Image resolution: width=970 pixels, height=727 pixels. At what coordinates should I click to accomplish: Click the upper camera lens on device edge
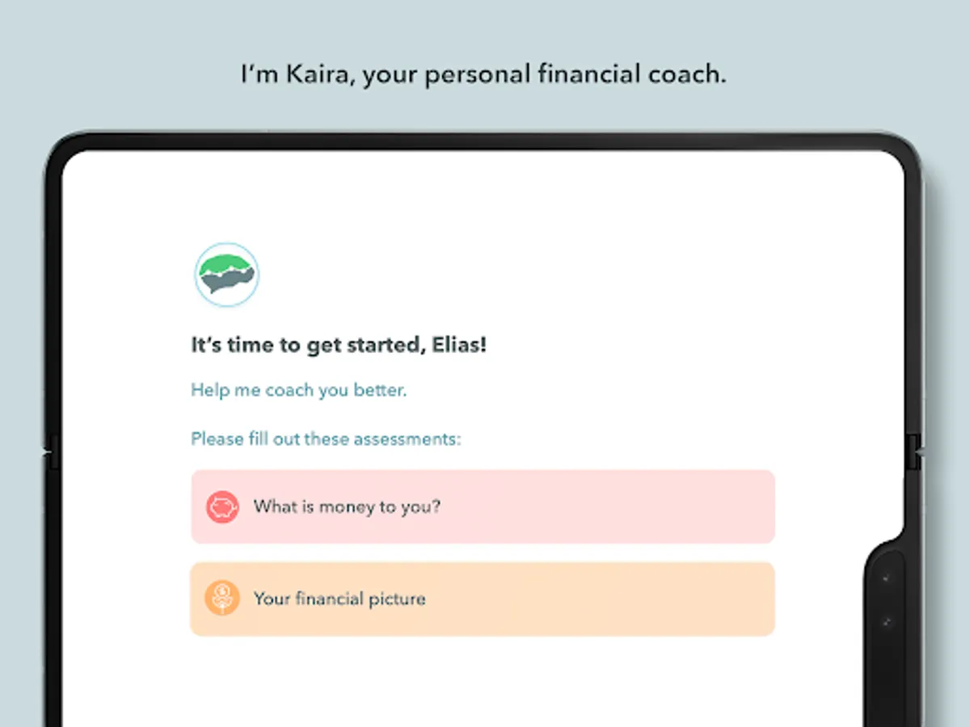coord(887,578)
